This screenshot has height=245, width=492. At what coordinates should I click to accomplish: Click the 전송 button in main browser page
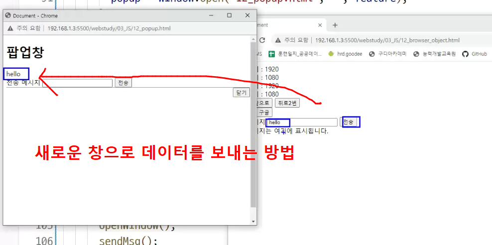[x=348, y=122]
